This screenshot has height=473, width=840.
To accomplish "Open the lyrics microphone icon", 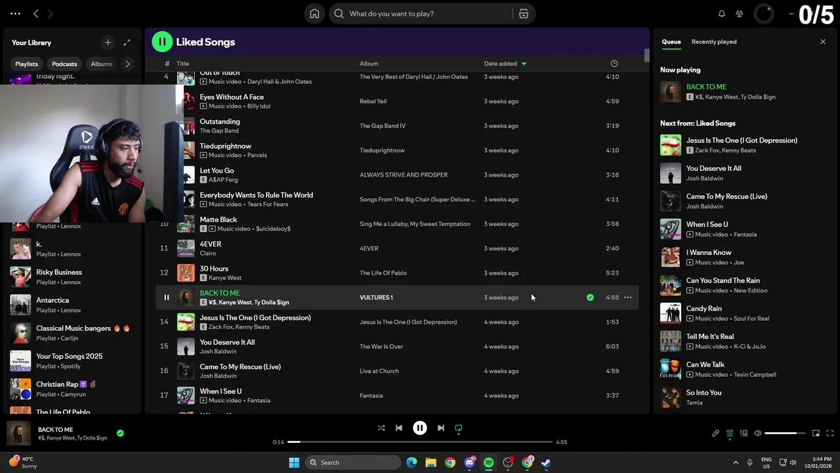I will (716, 434).
